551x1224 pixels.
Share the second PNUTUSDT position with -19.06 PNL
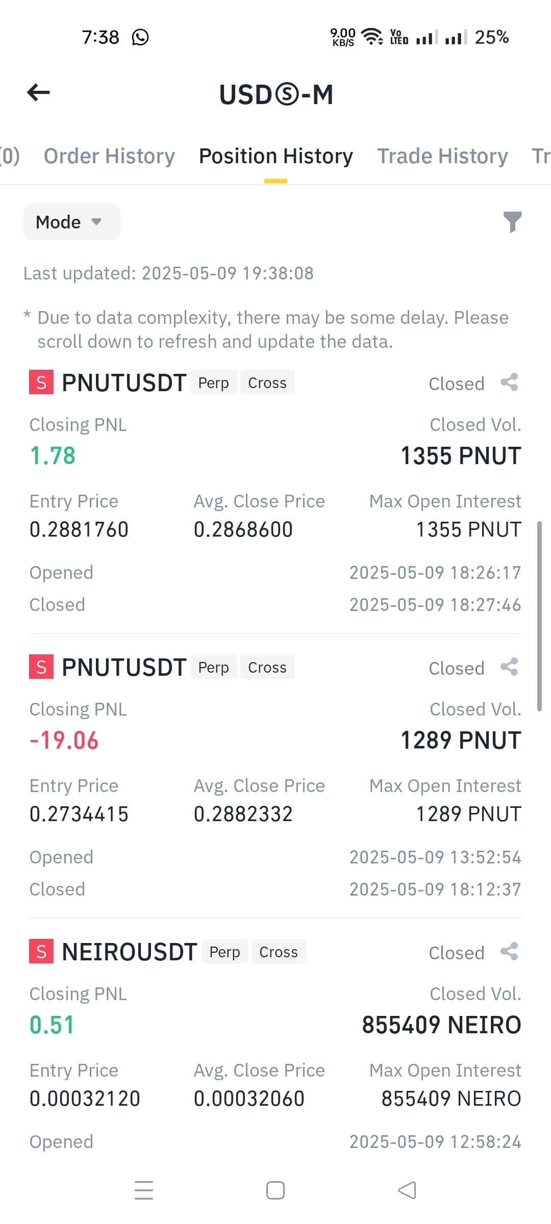tap(509, 667)
